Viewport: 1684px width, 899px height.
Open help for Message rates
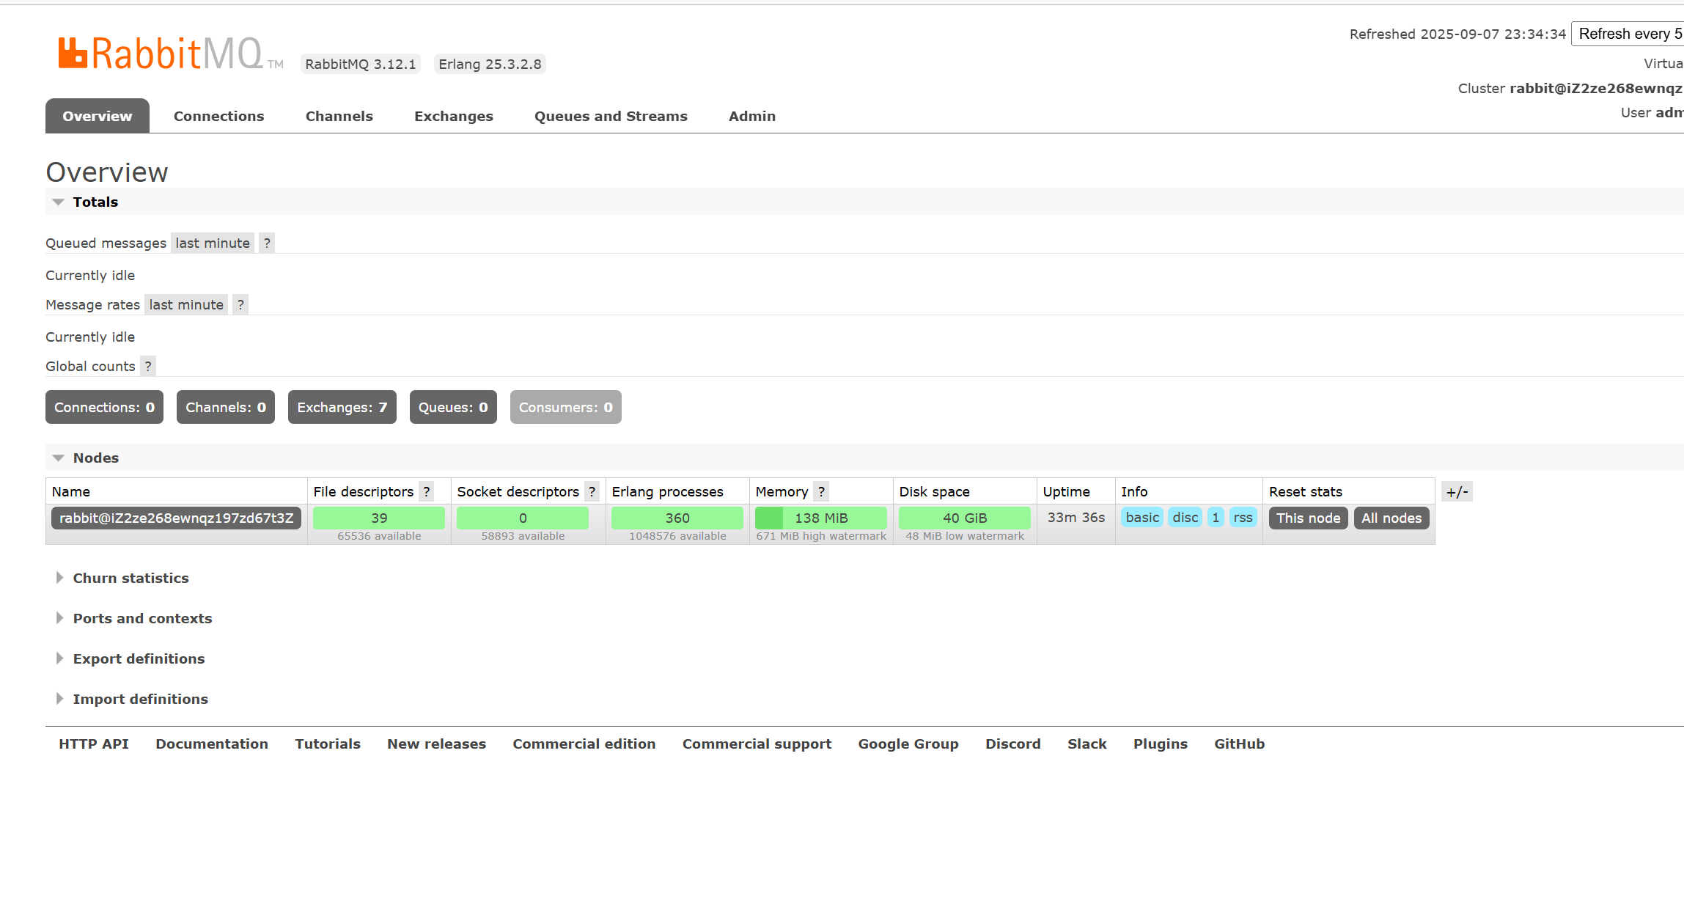click(x=240, y=304)
